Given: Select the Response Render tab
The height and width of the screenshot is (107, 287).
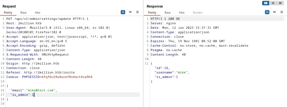Looking at the screenshot, I should [198, 13].
